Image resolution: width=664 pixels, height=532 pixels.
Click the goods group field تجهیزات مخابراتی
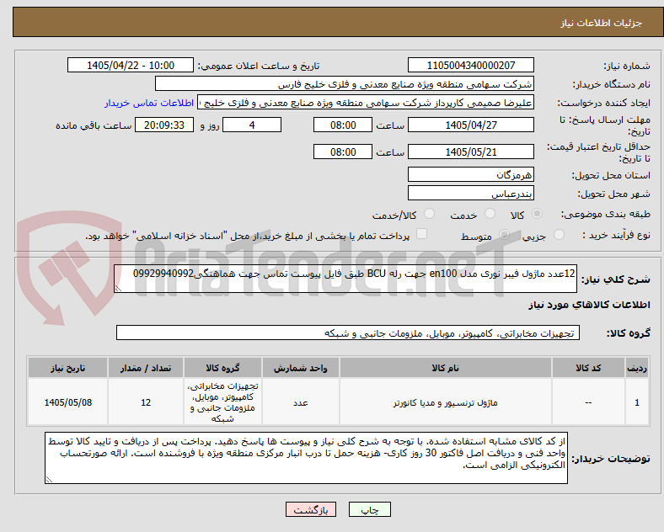click(x=348, y=332)
